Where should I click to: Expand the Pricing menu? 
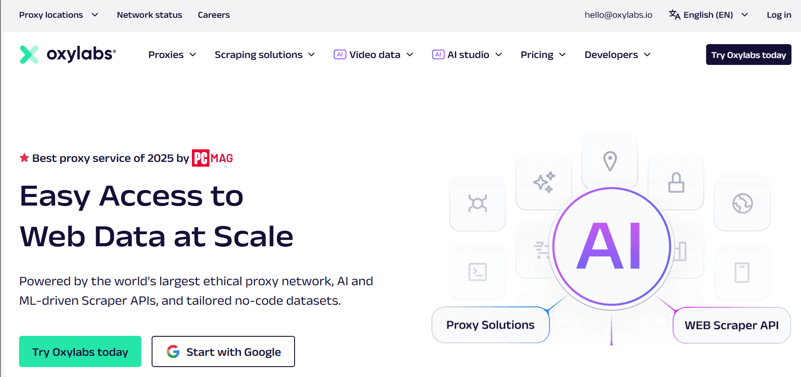coord(543,55)
